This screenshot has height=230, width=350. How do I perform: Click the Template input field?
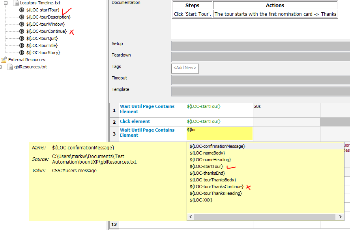[x=261, y=91]
